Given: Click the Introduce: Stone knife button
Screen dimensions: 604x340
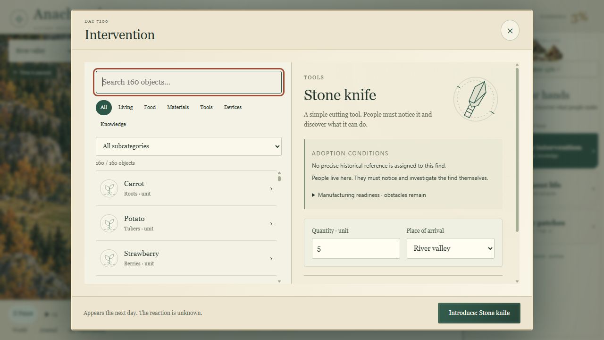Looking at the screenshot, I should [479, 313].
